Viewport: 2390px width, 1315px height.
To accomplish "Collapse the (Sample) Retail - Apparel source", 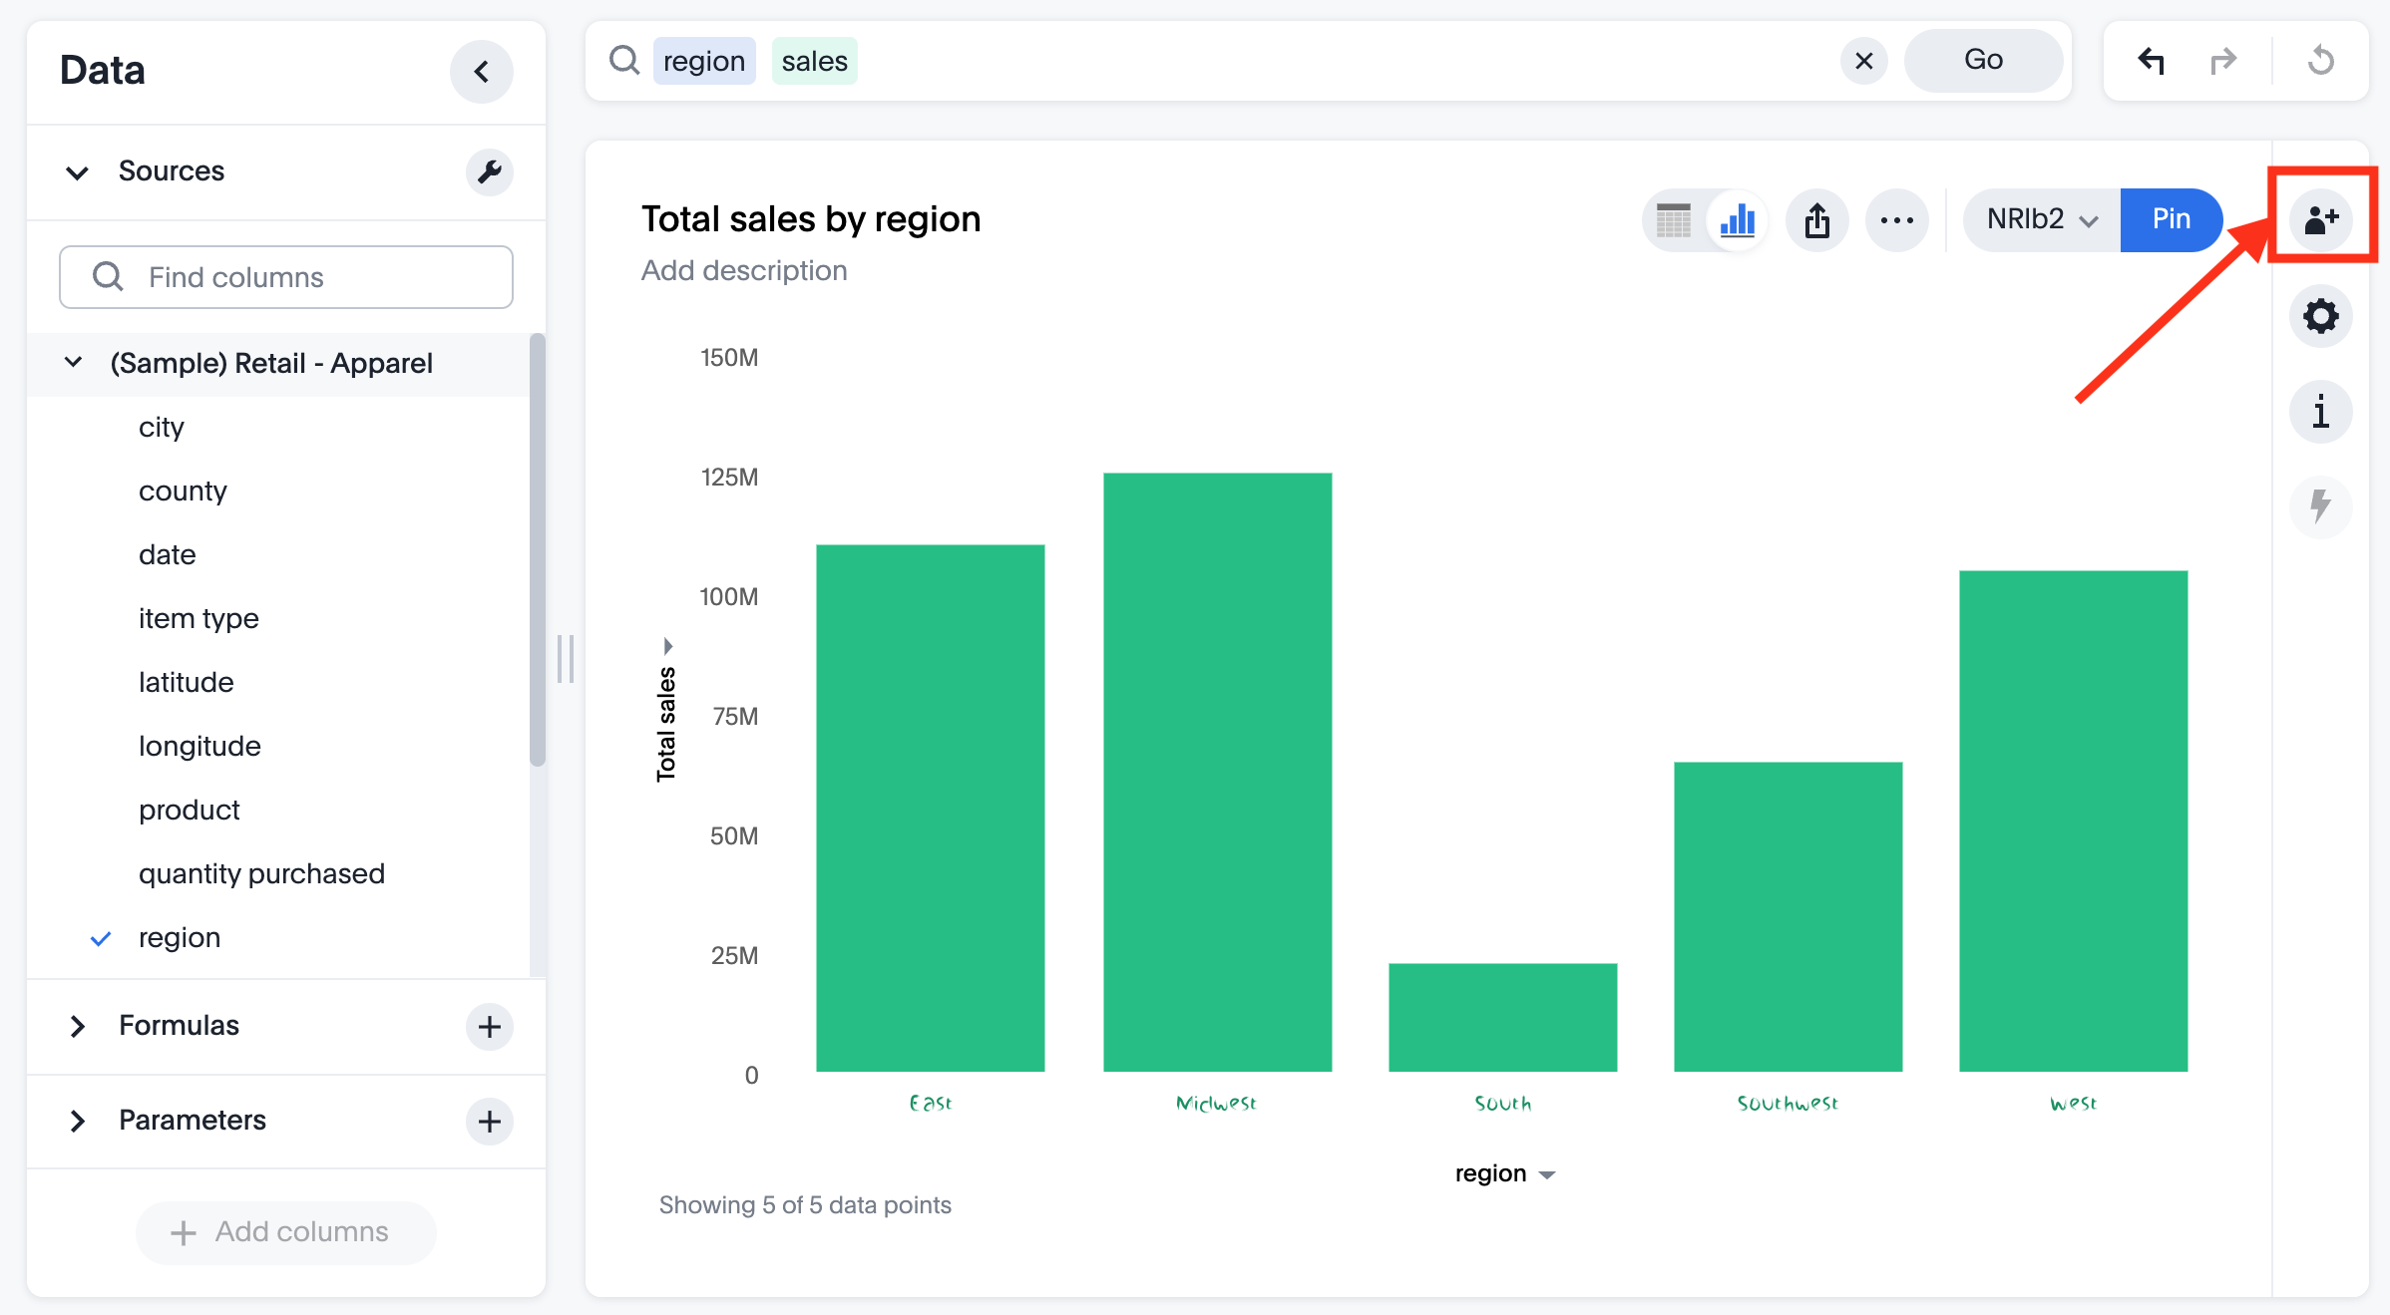I will point(74,363).
